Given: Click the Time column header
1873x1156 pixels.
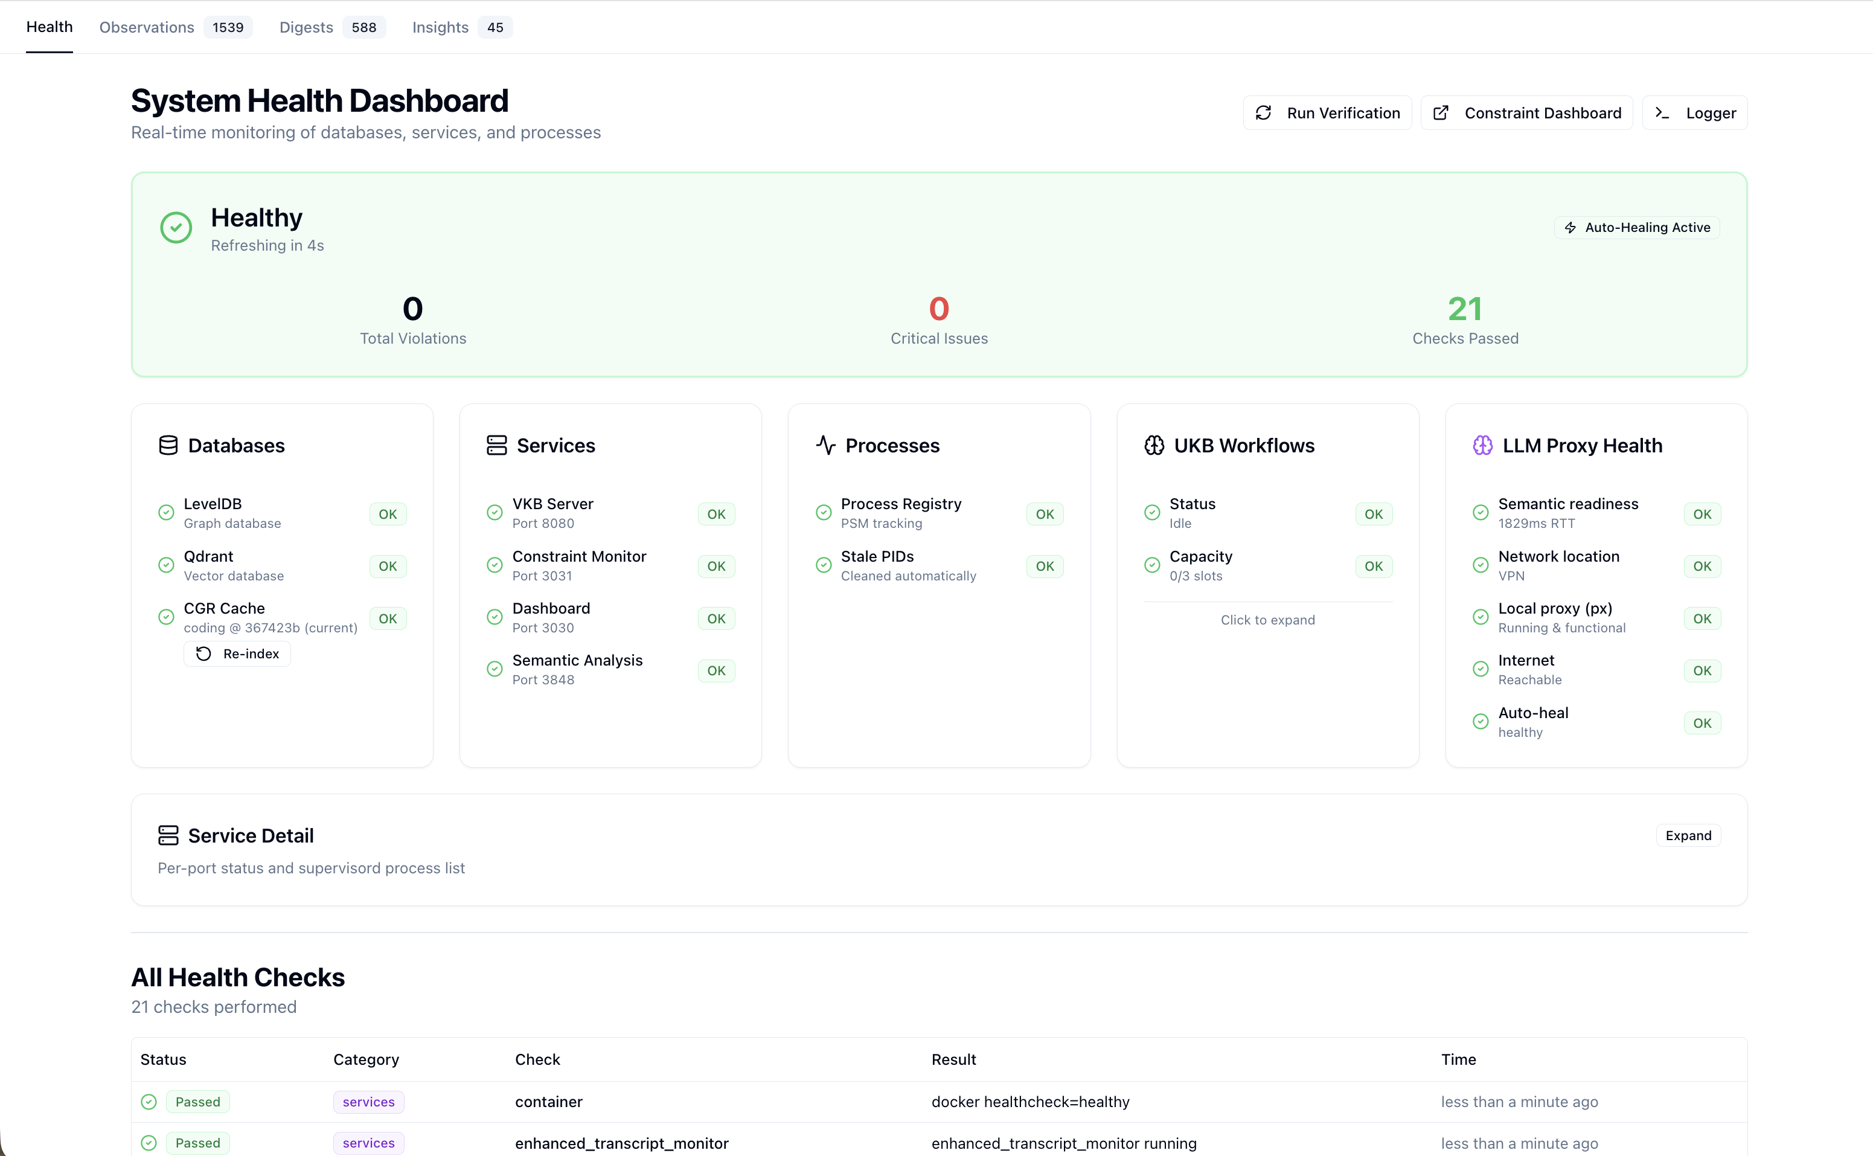Looking at the screenshot, I should [1458, 1059].
